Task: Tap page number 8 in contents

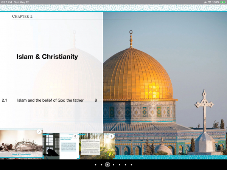Action: [96, 100]
